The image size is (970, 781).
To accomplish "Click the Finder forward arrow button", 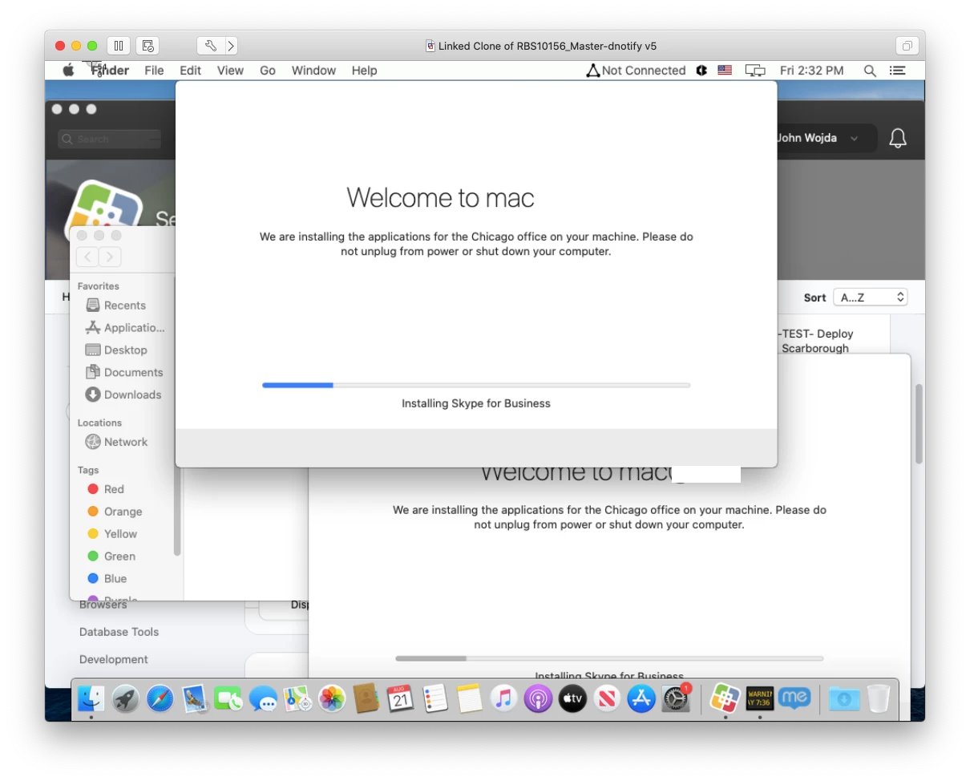I will [x=111, y=257].
